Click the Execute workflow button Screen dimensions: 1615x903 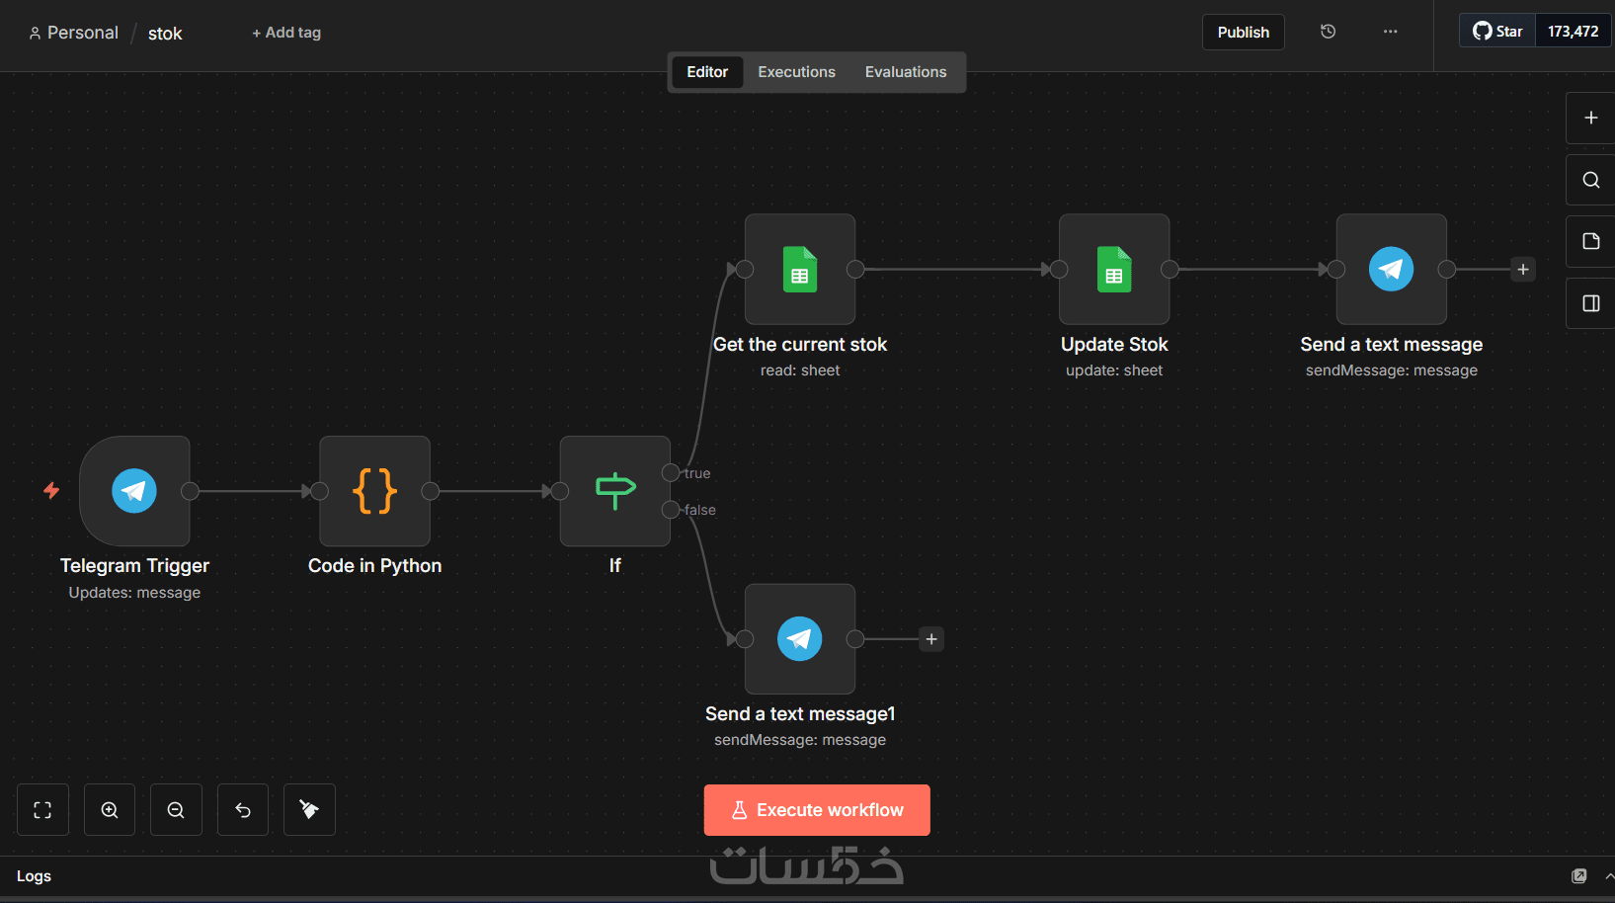click(x=817, y=810)
